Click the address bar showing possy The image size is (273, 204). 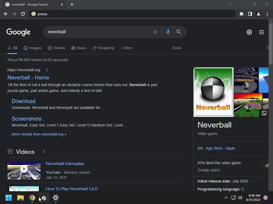pyautogui.click(x=132, y=14)
